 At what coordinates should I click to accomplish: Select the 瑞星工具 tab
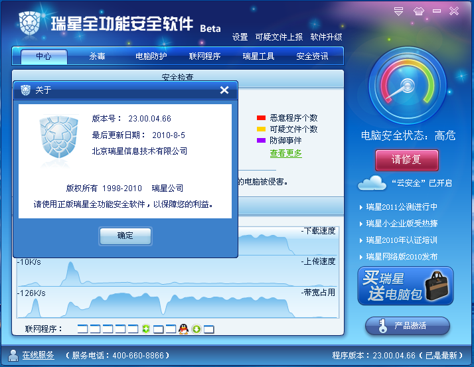pyautogui.click(x=258, y=56)
